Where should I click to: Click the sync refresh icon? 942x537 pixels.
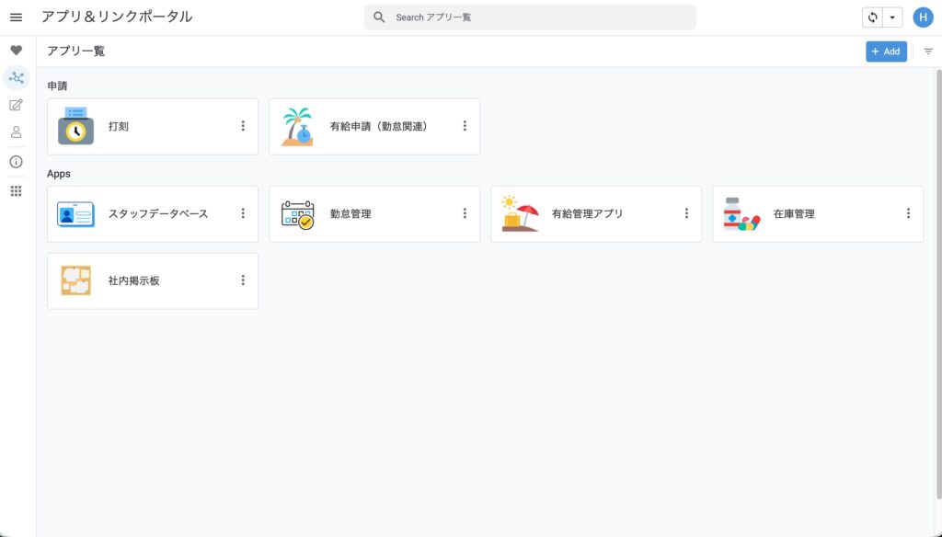click(872, 17)
